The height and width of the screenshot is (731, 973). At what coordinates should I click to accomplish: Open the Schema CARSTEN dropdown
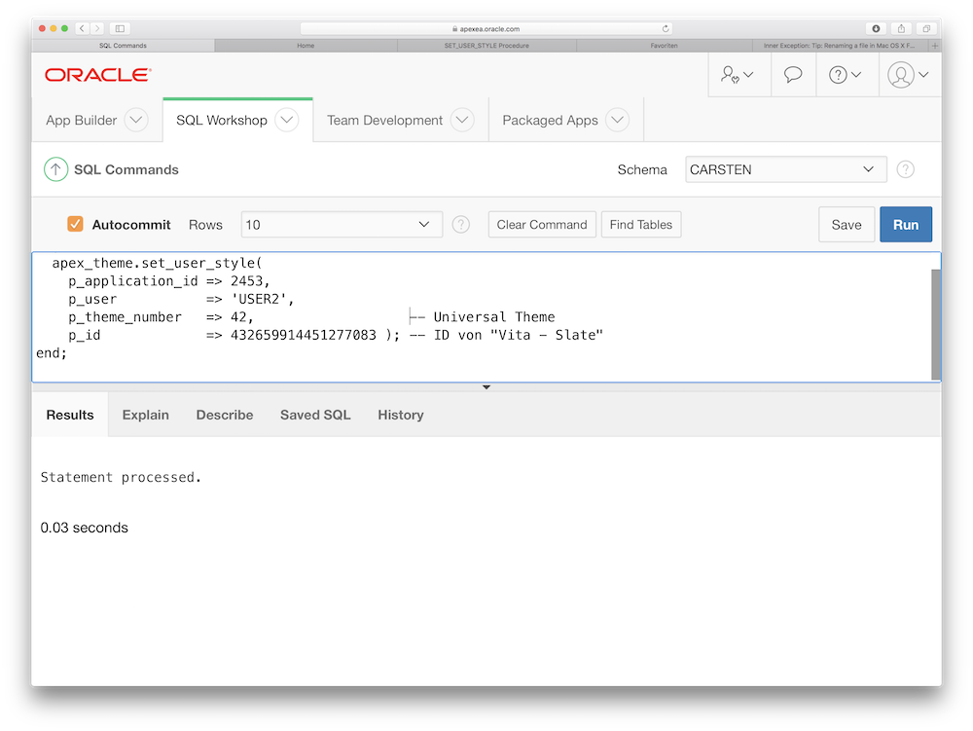coord(784,168)
